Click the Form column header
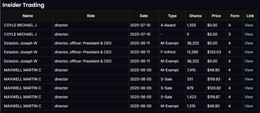This screenshot has width=260, height=113. coord(235,16)
